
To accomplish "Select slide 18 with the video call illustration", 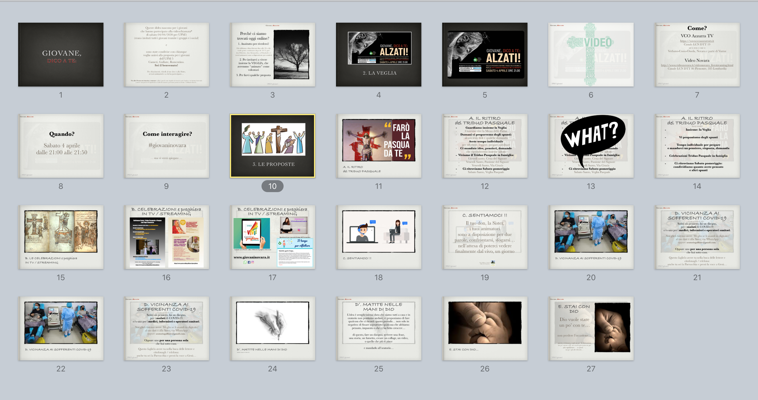I will [x=379, y=237].
